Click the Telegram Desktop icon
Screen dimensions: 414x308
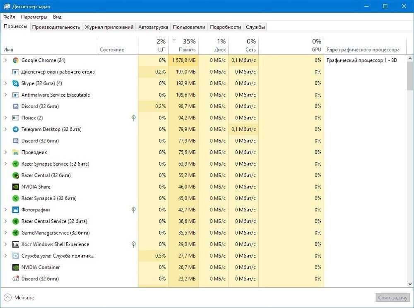tap(16, 129)
